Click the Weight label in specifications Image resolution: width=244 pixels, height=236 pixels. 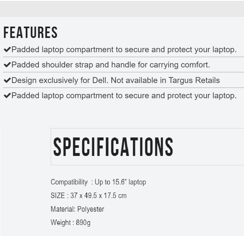(61, 222)
